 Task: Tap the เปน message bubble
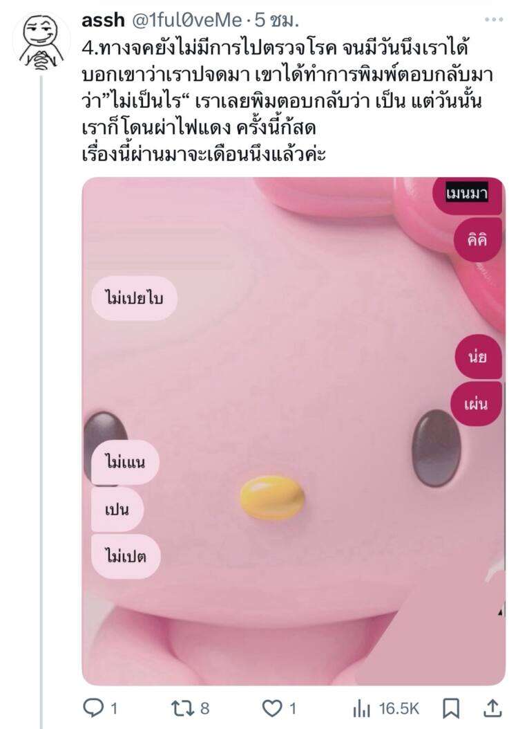(117, 510)
